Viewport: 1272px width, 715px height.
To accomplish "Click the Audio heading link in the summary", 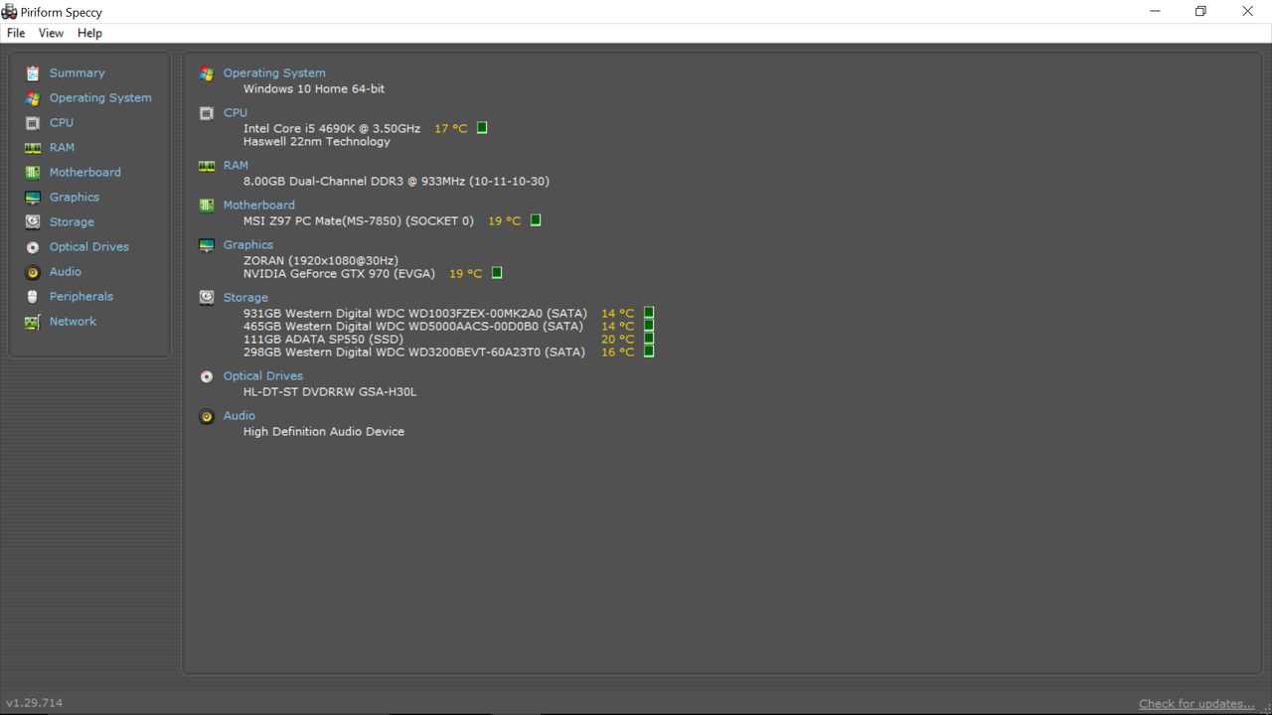I will pos(239,416).
